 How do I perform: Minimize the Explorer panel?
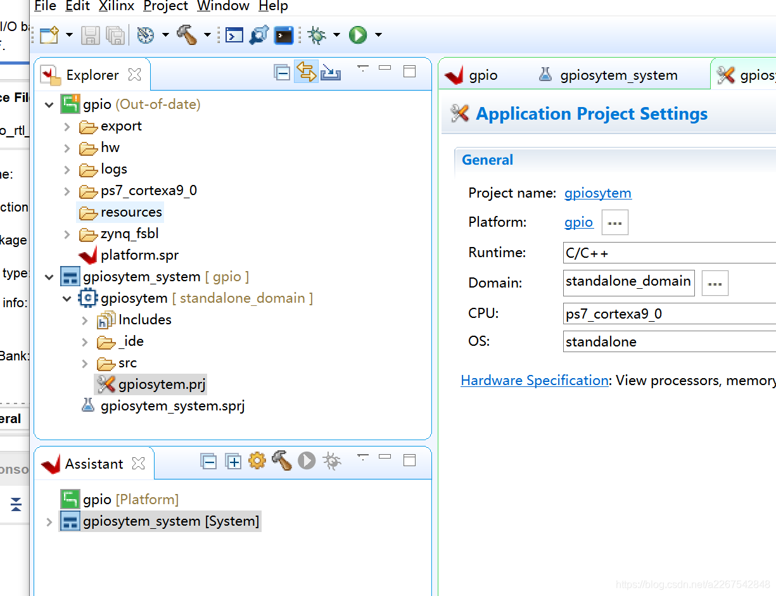click(385, 67)
